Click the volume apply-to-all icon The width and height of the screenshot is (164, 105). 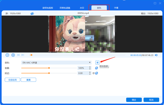pos(96,68)
